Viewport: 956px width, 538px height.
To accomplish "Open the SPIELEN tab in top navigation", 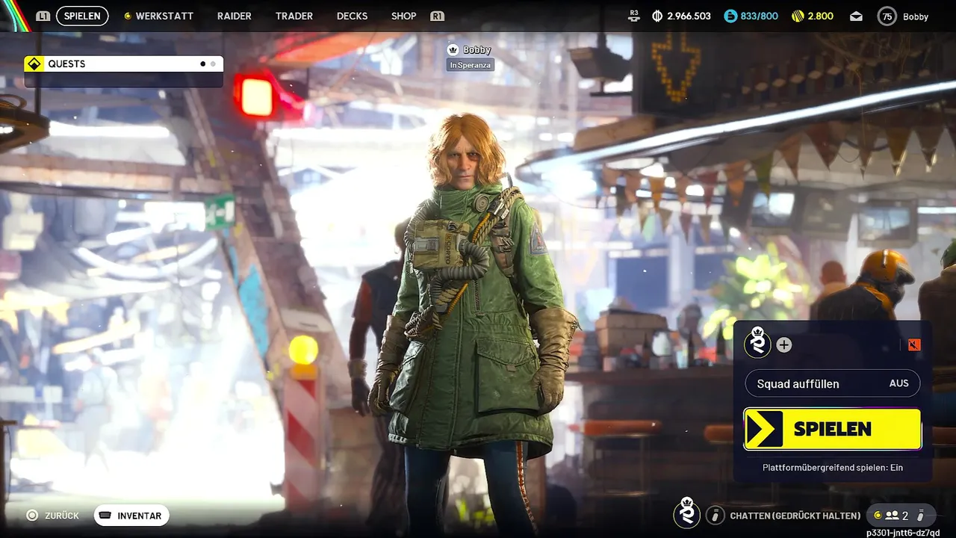I will pos(82,16).
